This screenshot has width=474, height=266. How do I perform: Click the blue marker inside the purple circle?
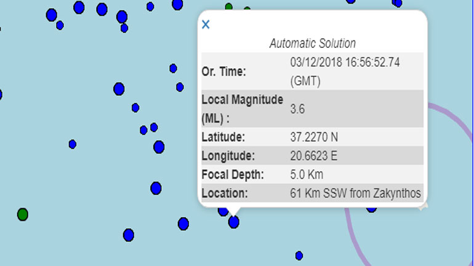pos(372,208)
